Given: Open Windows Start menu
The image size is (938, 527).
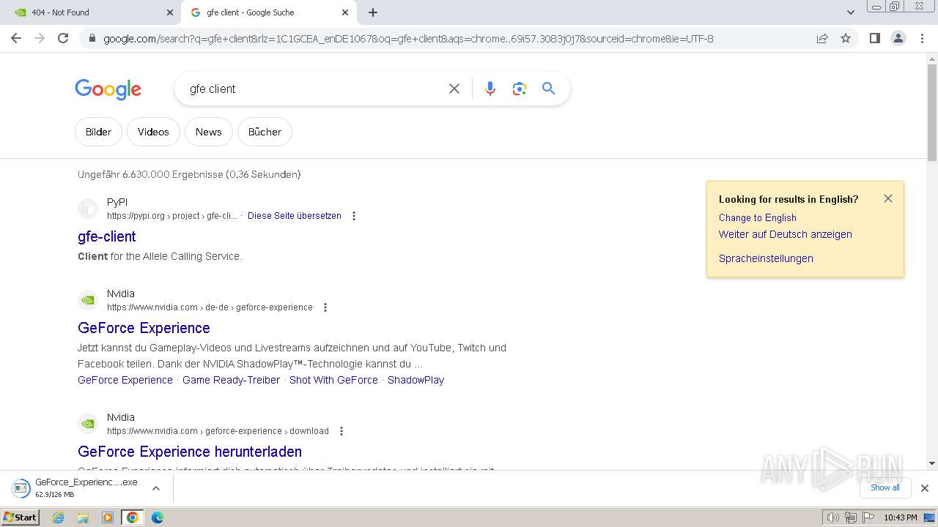Looking at the screenshot, I should click(21, 517).
